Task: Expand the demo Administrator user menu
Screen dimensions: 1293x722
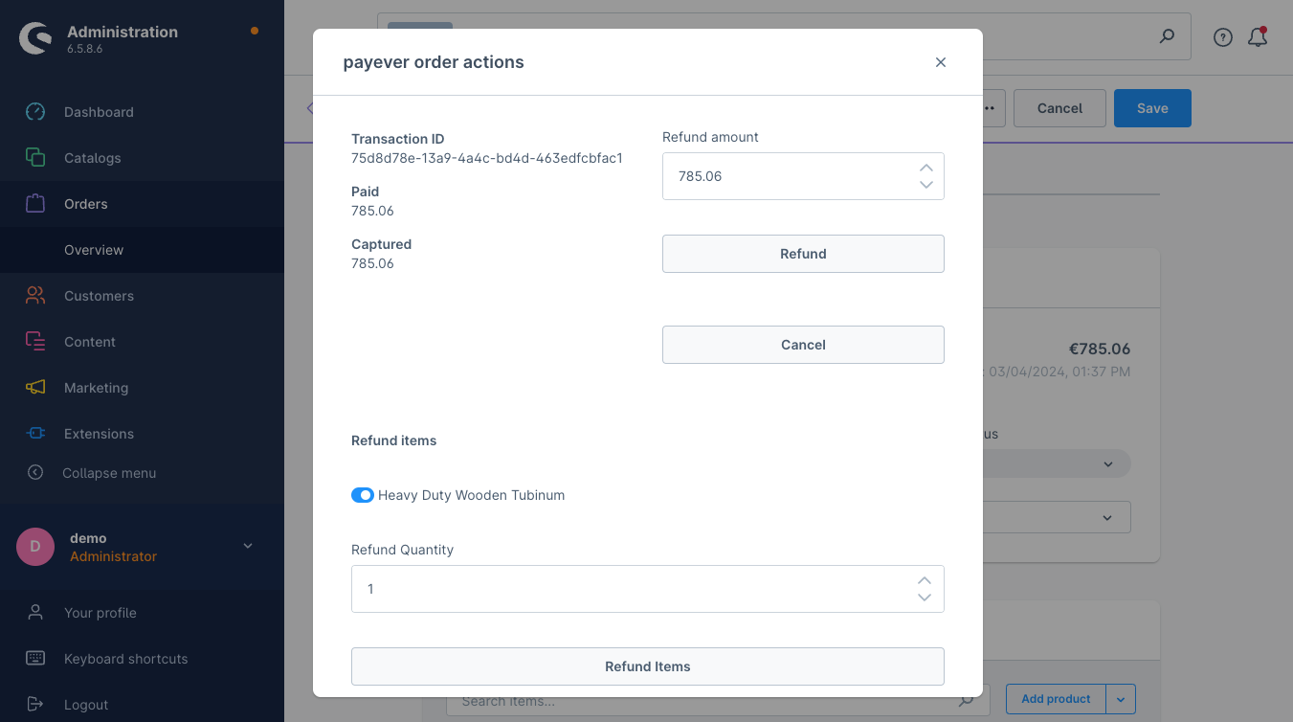Action: (248, 546)
